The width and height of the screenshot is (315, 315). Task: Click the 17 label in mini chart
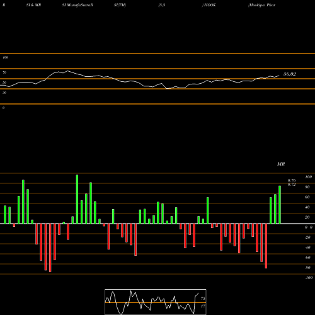tap(203, 306)
